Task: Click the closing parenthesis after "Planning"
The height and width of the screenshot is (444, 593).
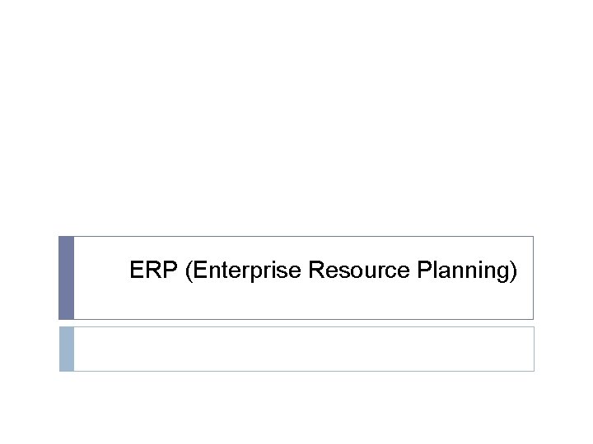Action: 513,271
